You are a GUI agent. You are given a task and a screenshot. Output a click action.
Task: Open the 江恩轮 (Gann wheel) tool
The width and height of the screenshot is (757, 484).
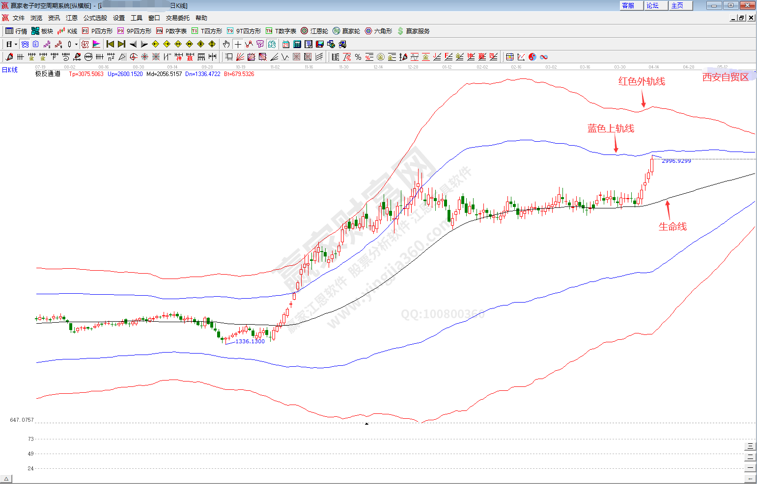tap(314, 31)
